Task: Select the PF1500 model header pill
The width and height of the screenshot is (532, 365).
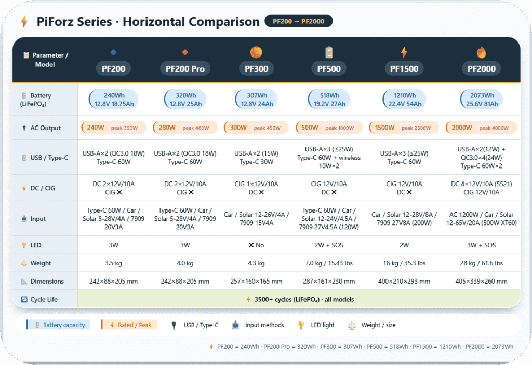Action: pos(404,68)
